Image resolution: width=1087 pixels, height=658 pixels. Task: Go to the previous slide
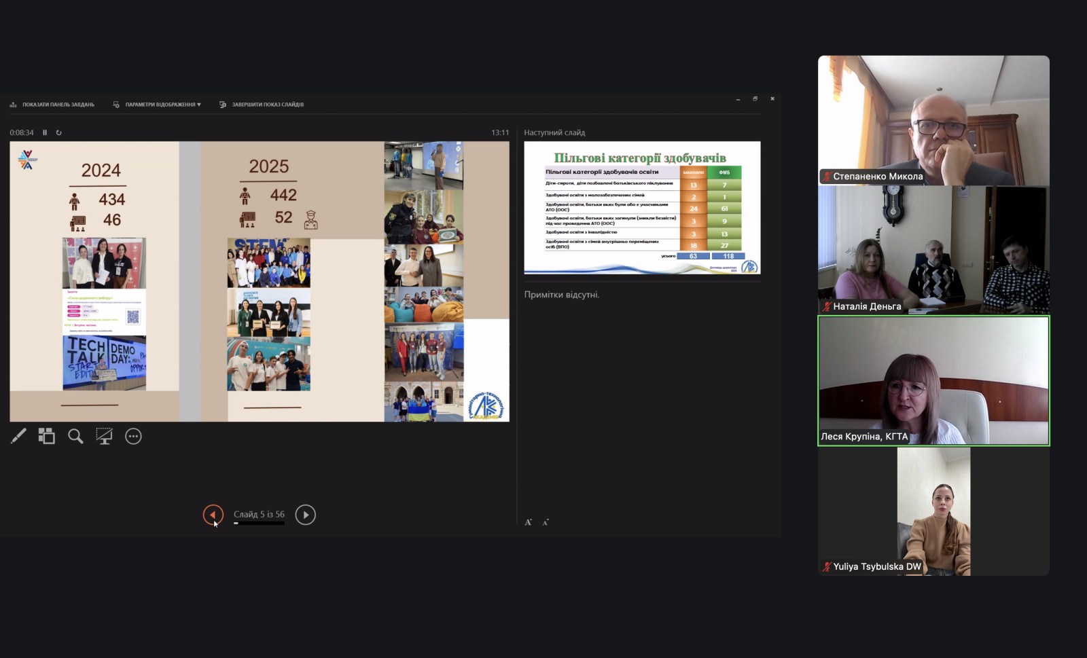tap(213, 515)
